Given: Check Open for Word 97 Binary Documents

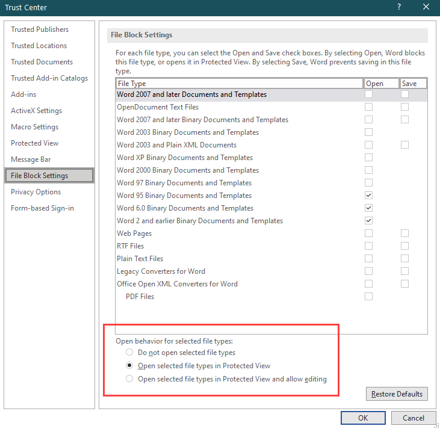Looking at the screenshot, I should pos(368,183).
